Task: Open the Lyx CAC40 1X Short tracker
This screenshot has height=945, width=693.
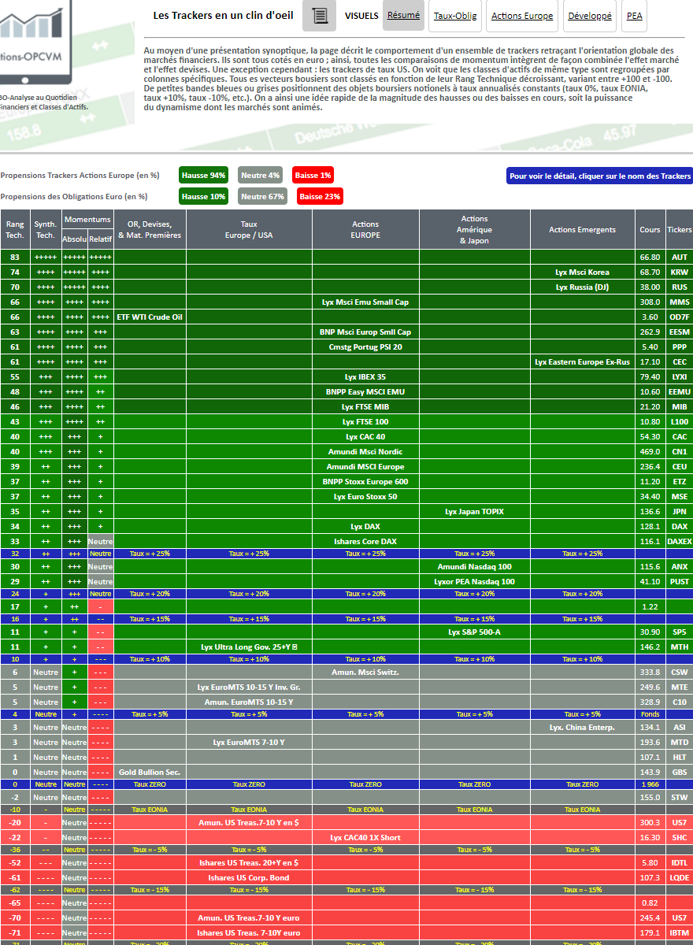Action: [365, 837]
